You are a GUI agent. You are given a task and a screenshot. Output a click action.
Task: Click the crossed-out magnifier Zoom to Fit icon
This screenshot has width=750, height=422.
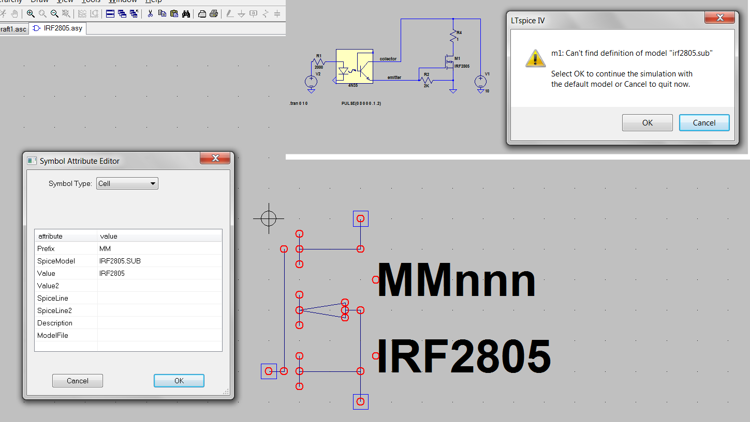tap(66, 13)
